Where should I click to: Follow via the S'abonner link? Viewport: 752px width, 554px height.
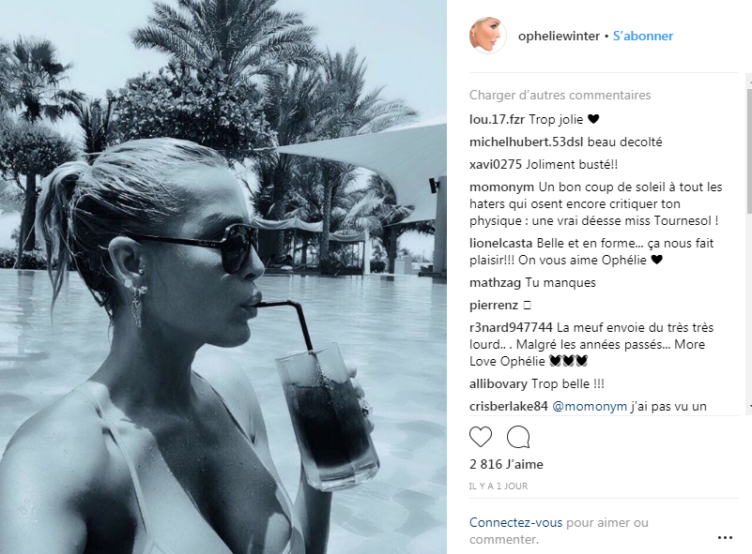pyautogui.click(x=643, y=36)
